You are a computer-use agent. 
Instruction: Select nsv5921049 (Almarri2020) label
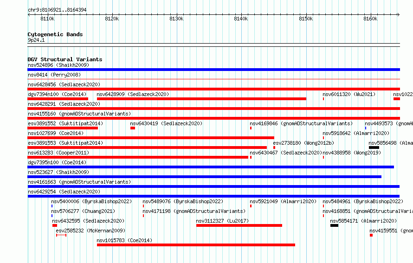(x=283, y=201)
